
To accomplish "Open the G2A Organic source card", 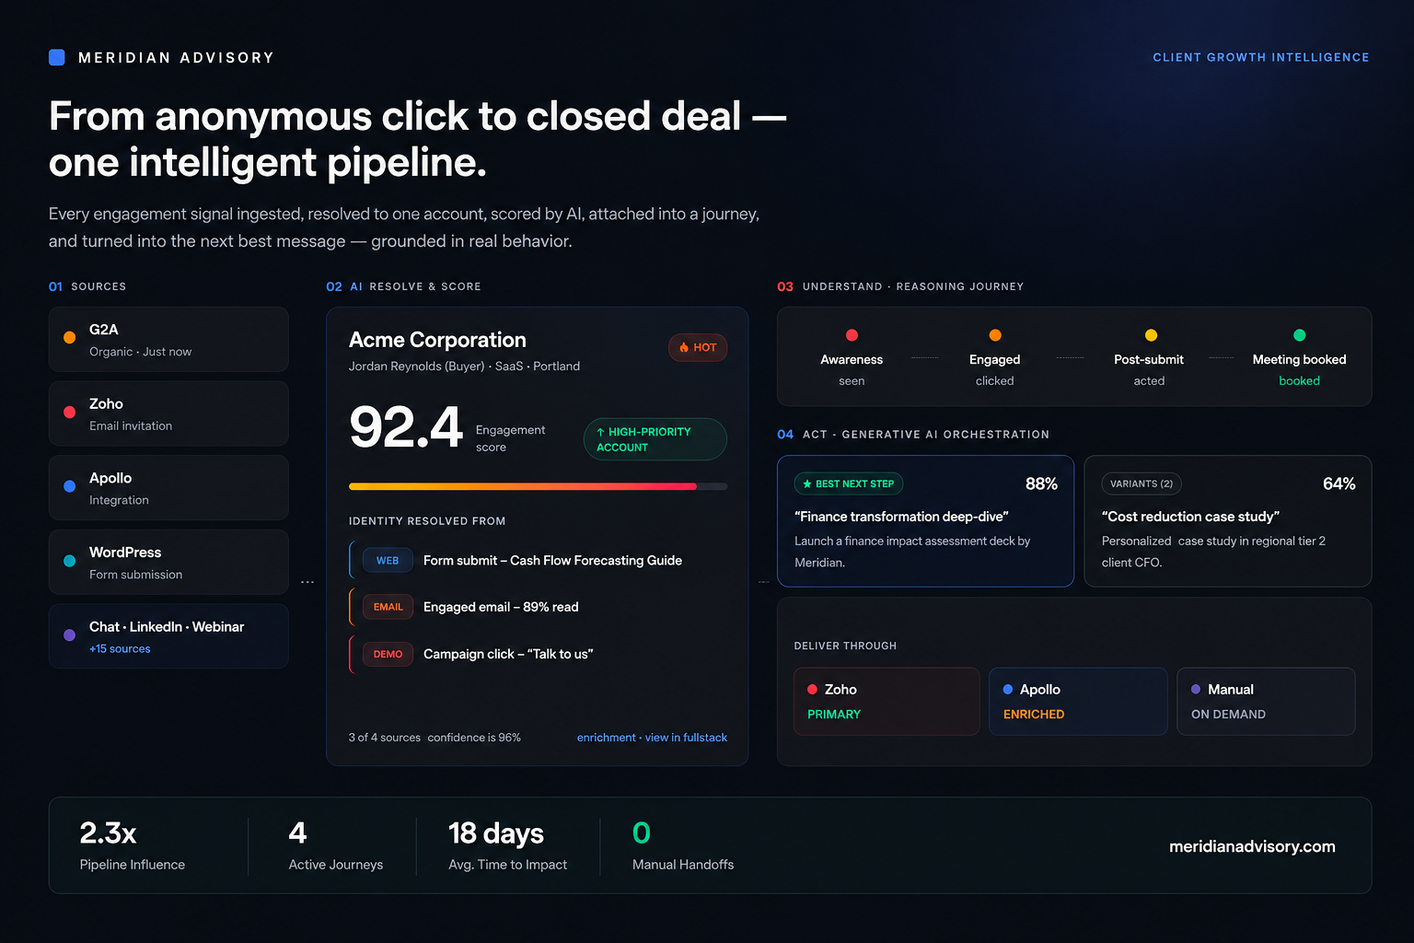I will coord(168,340).
